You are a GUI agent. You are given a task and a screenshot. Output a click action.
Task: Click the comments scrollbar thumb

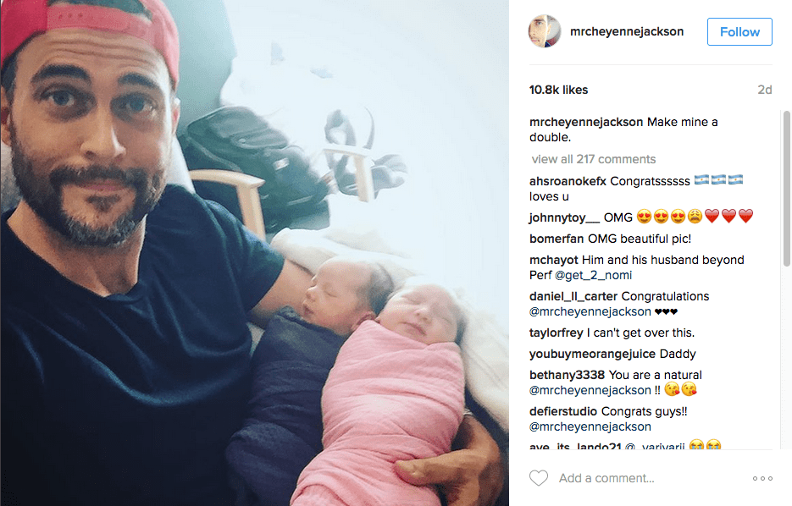point(786,189)
